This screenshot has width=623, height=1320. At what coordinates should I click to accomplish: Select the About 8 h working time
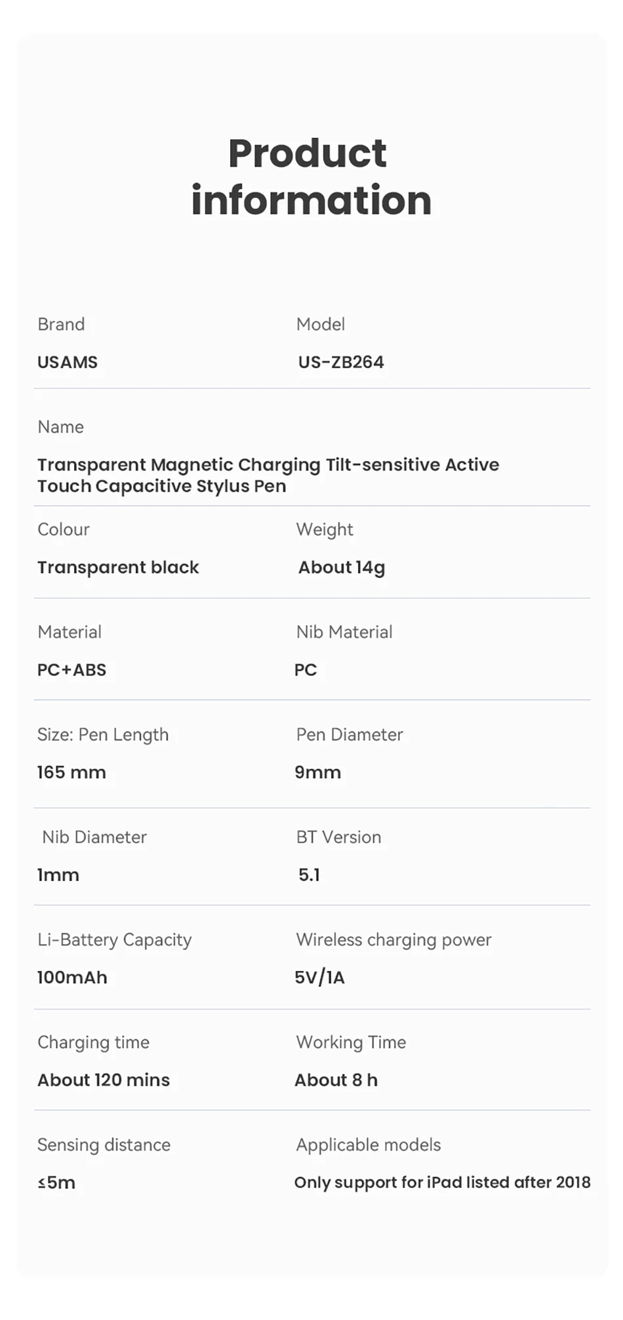336,1080
